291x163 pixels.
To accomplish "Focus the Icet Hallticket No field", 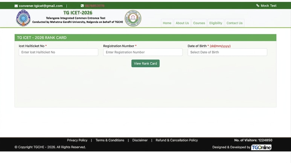I will 58,52.
